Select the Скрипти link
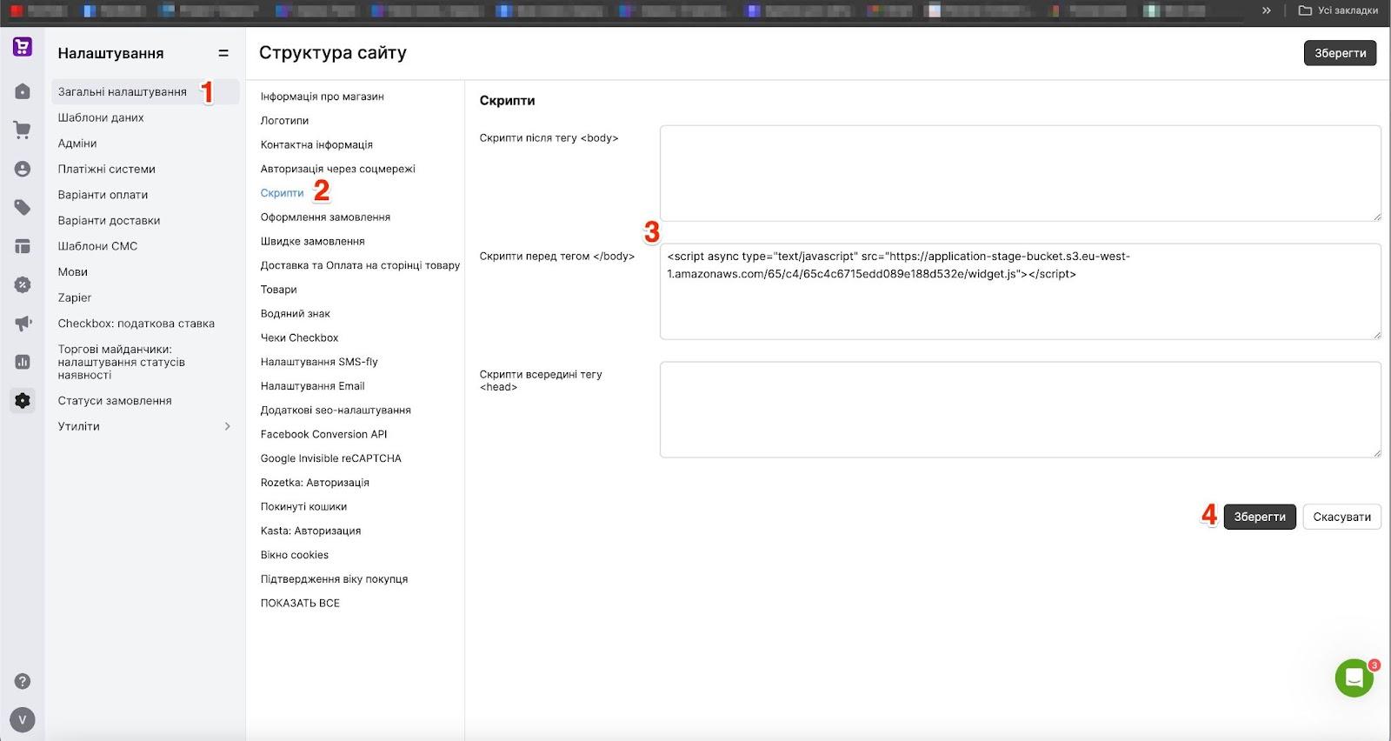 click(283, 193)
